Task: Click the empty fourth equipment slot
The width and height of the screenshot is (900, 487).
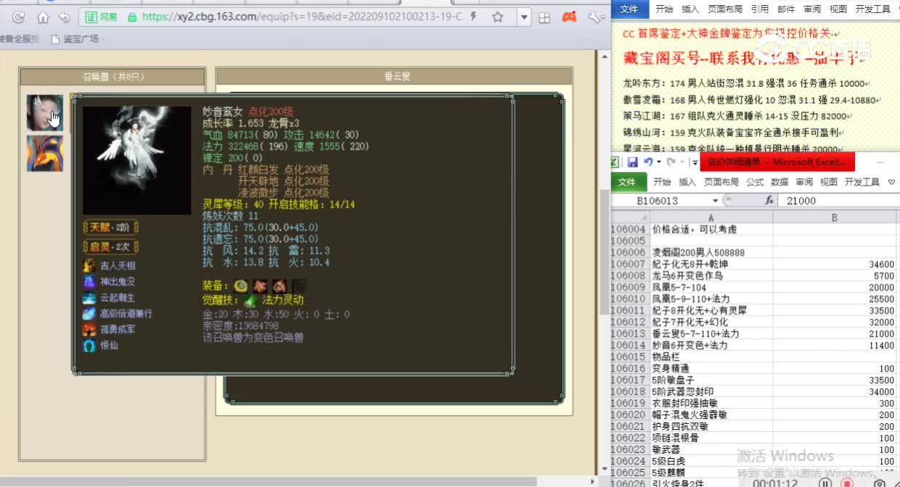Action: [x=298, y=286]
